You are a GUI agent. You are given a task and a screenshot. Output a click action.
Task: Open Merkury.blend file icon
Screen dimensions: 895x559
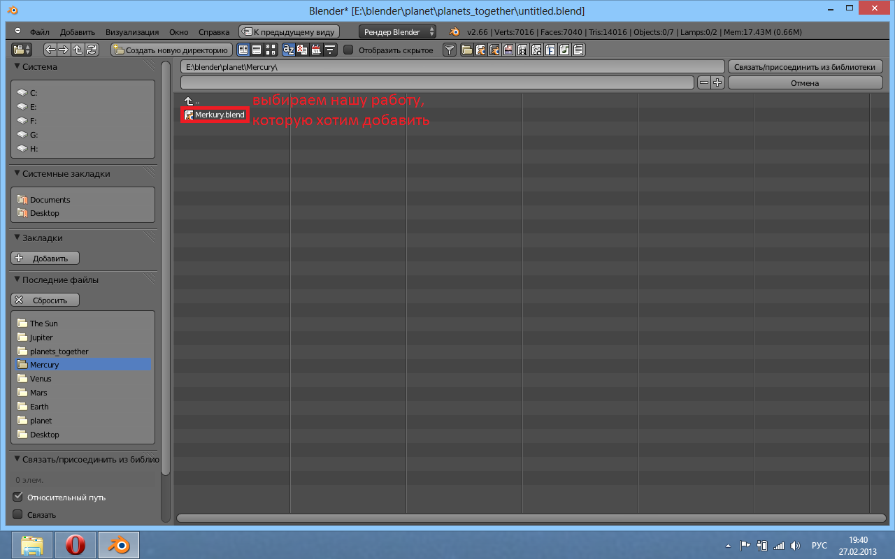(x=189, y=115)
